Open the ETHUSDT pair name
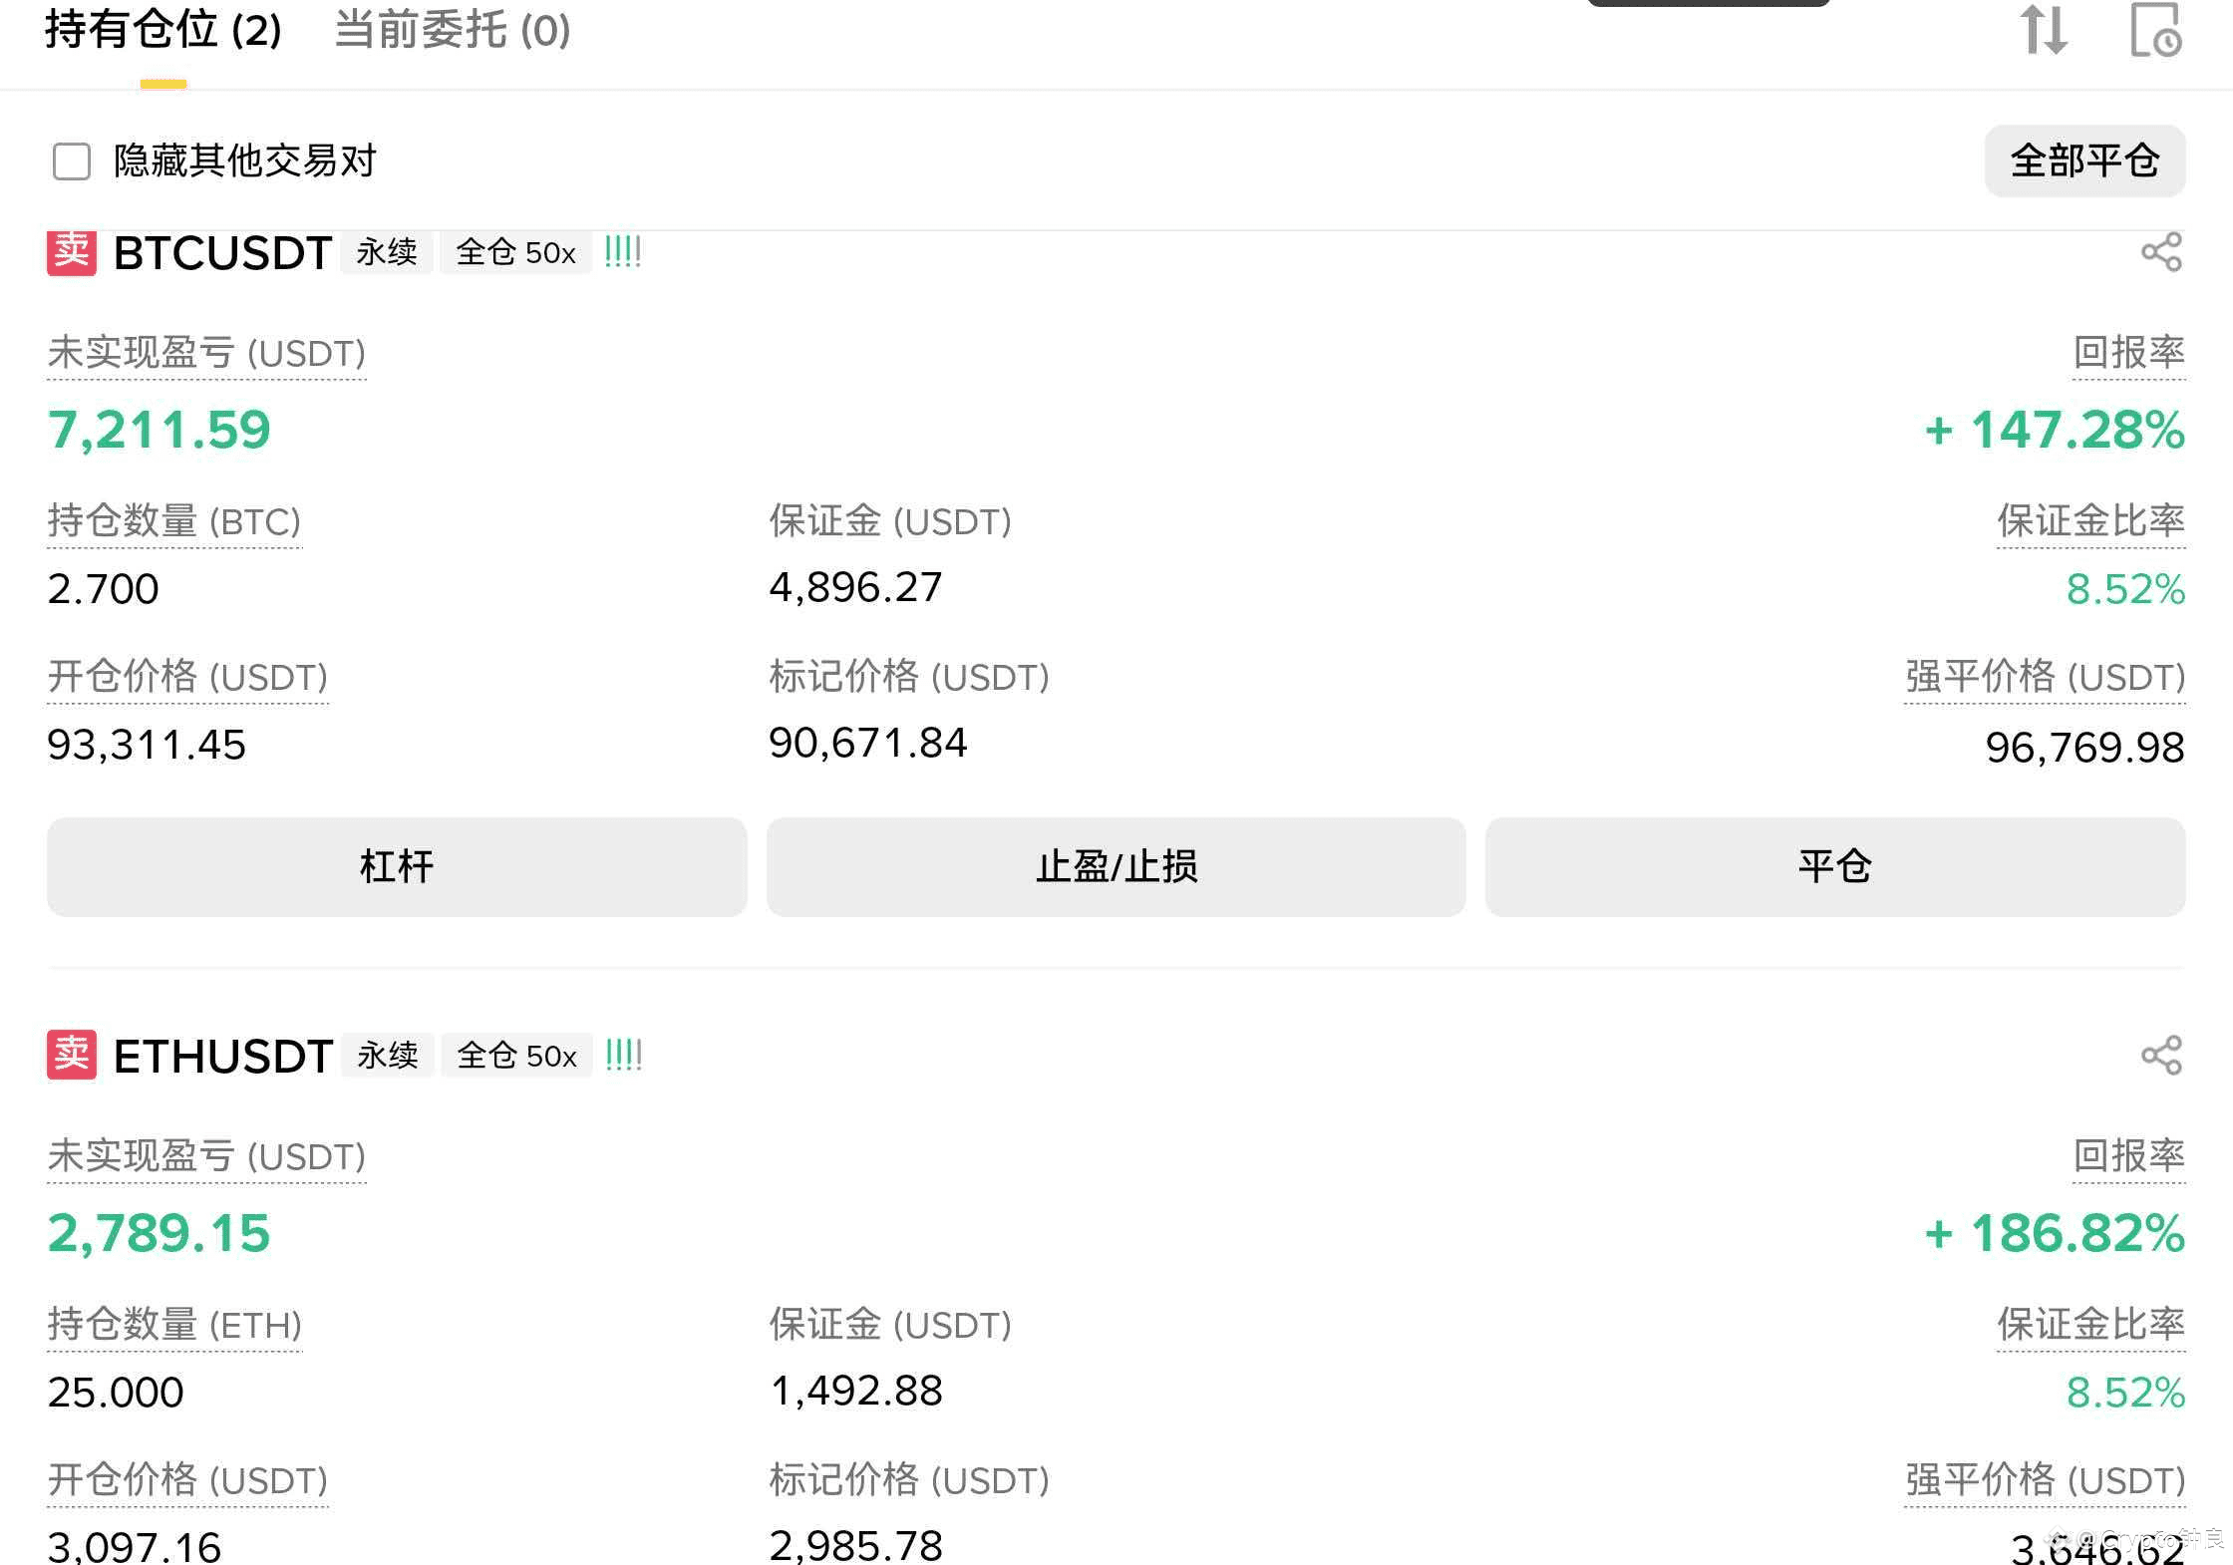 point(223,1056)
